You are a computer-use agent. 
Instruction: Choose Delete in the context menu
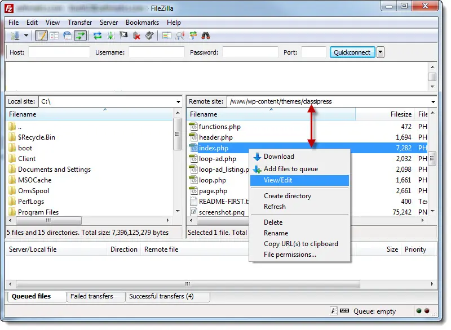click(x=299, y=222)
